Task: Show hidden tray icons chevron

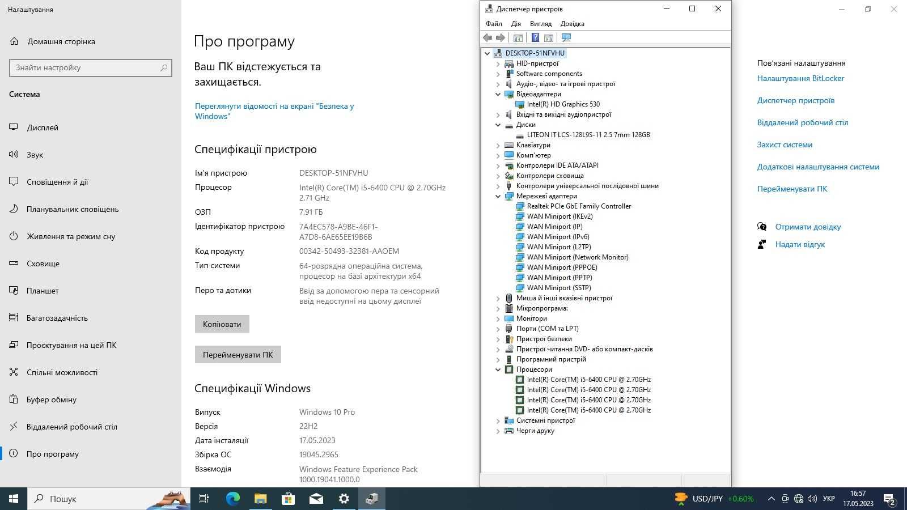Action: [771, 499]
